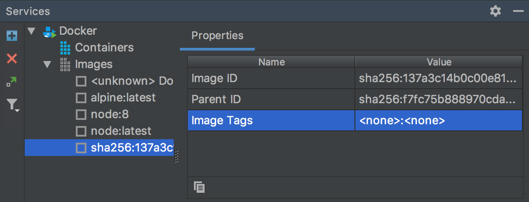
Task: Select the Docker root node label
Action: tap(78, 31)
